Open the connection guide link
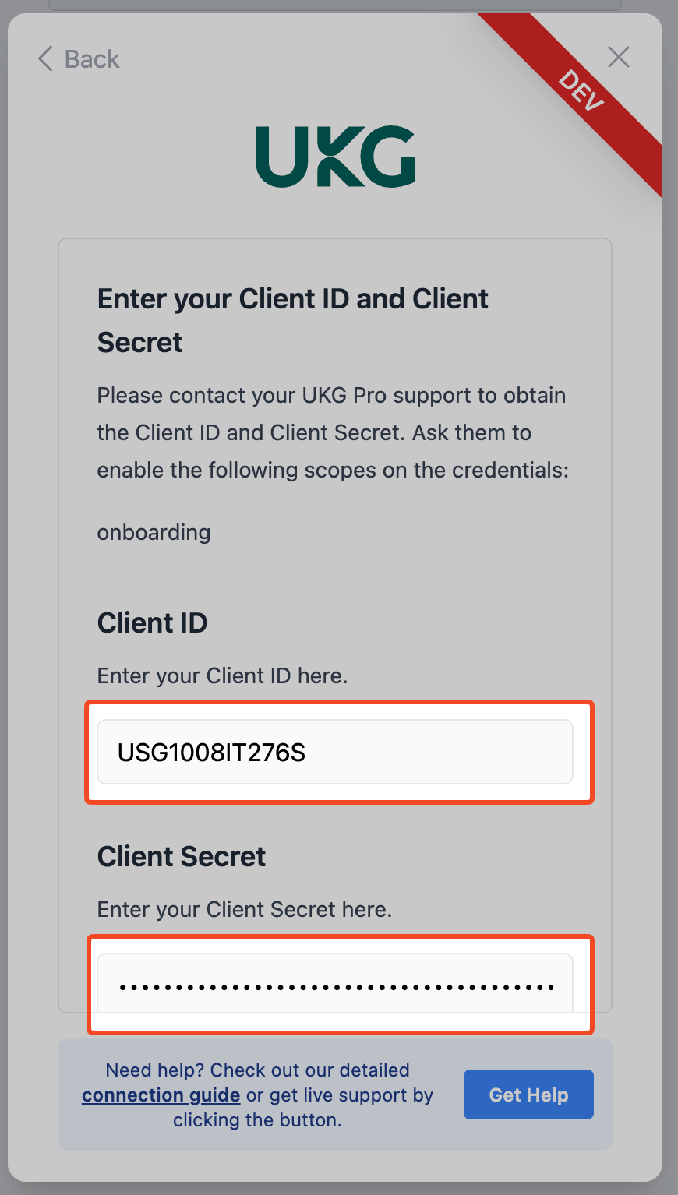 (161, 1095)
